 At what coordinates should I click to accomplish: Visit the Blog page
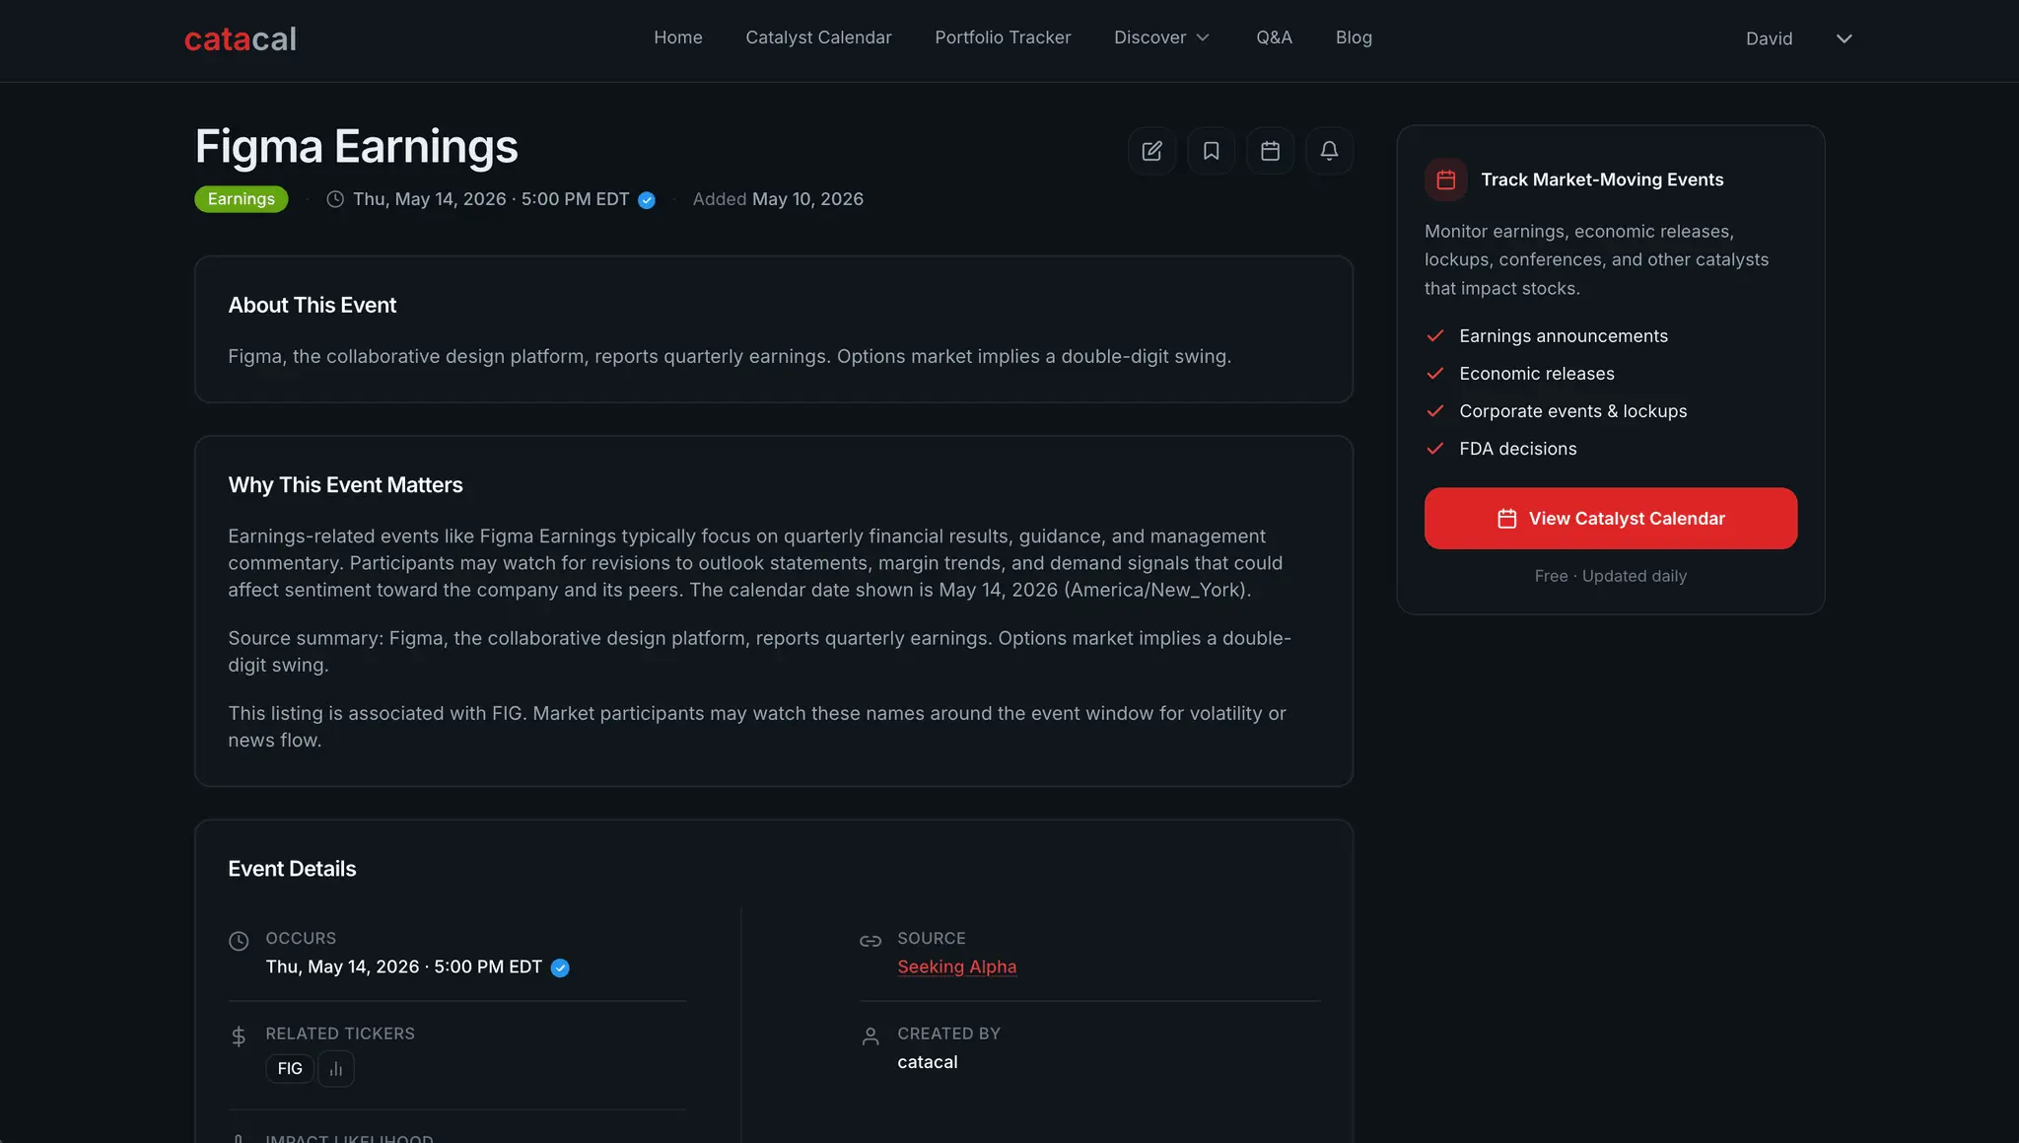coord(1354,37)
